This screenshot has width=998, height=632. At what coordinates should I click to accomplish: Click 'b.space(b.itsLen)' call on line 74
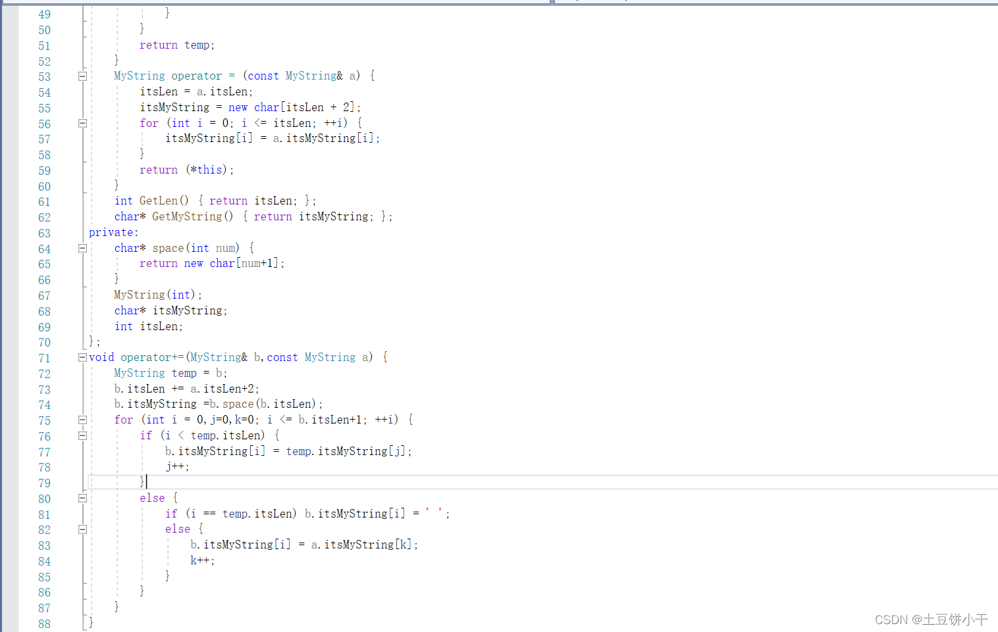tap(263, 404)
